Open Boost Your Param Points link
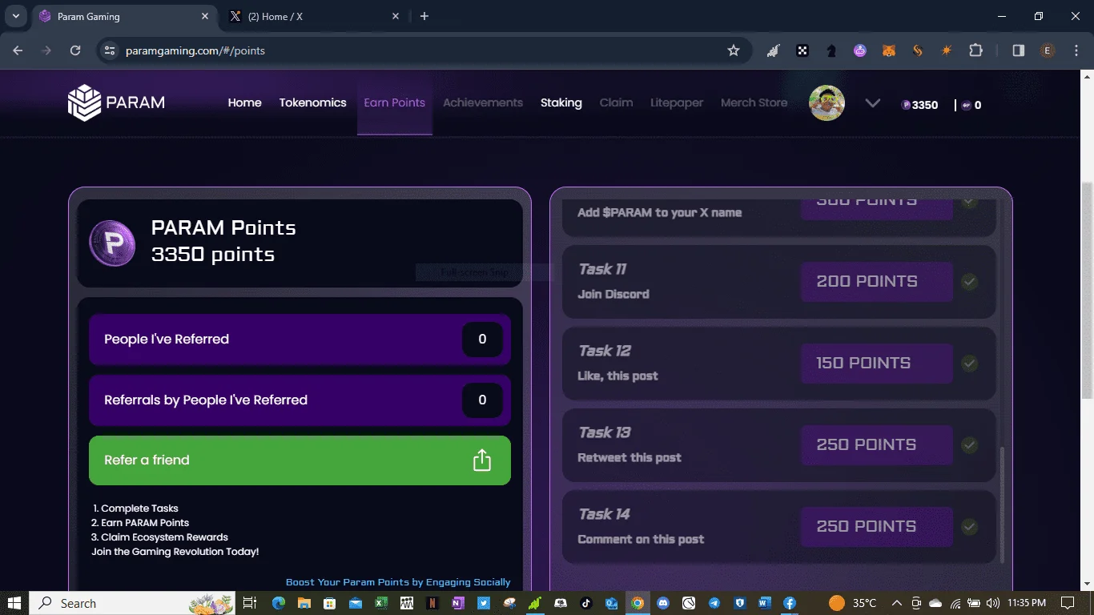The image size is (1094, 615). click(398, 582)
